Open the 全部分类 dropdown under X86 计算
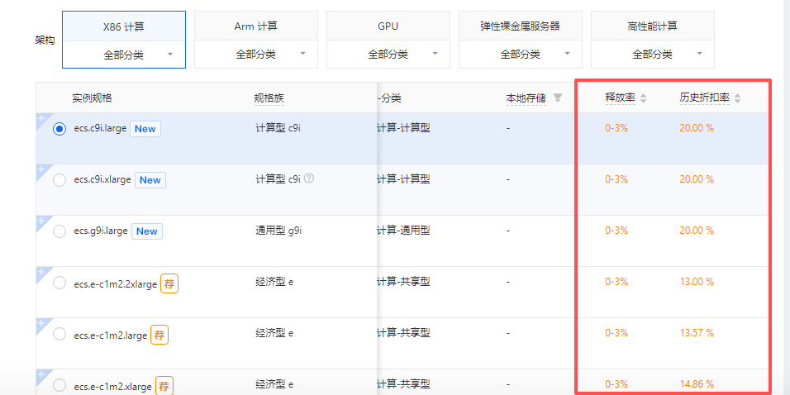The height and width of the screenshot is (395, 790). tap(124, 55)
